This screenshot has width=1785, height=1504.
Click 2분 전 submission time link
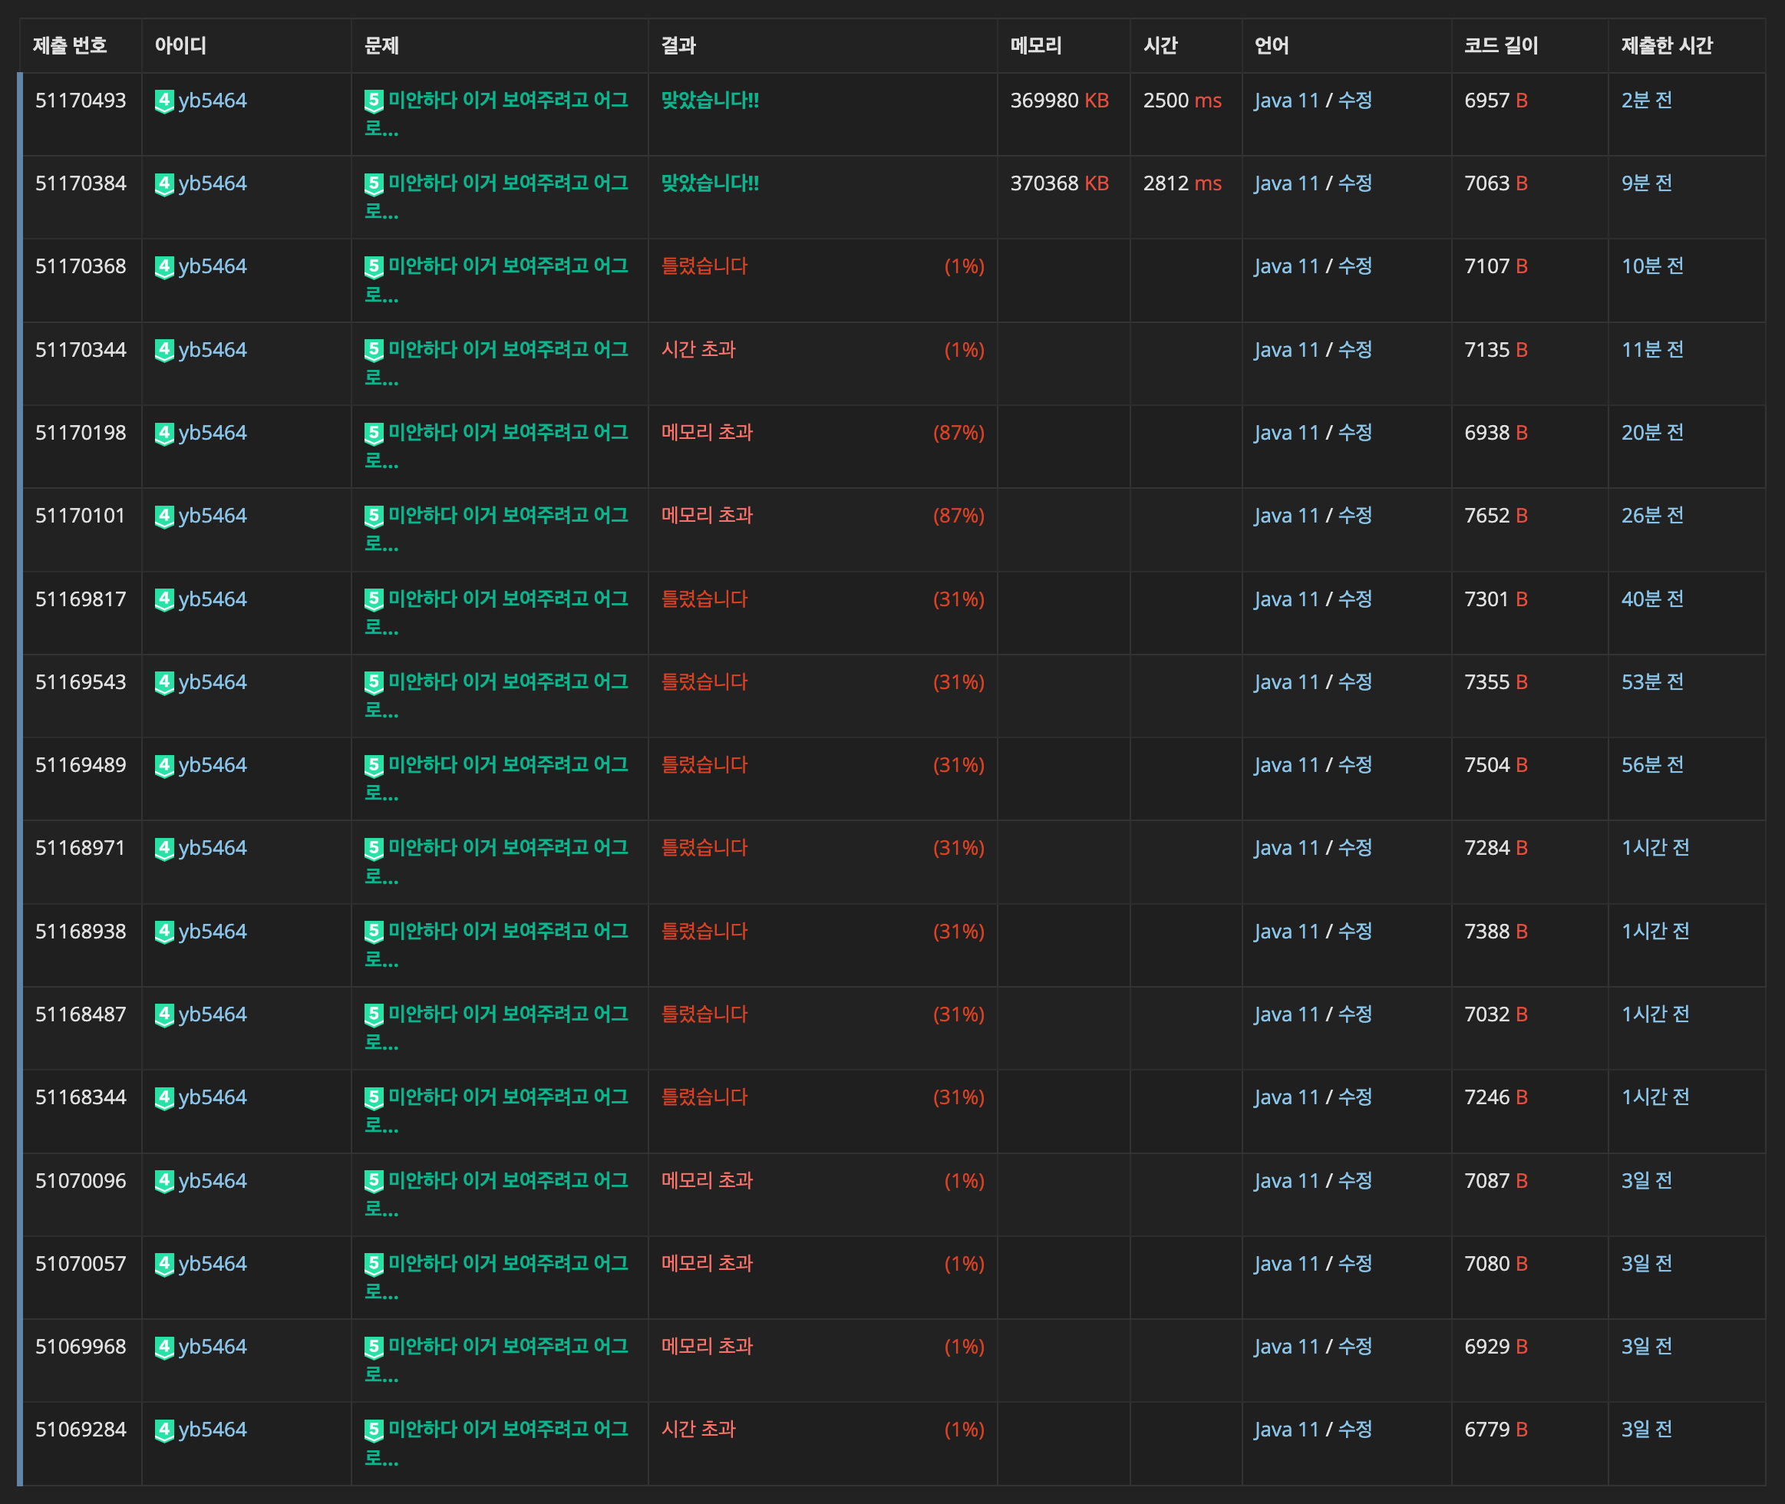click(1646, 101)
